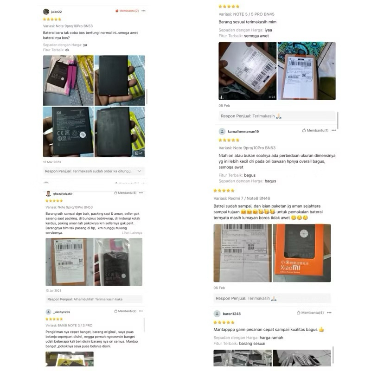The height and width of the screenshot is (371, 371).
Task: Open the three-dot menu beside ghozalydzakir's Membantu(5)
Action: click(x=141, y=193)
